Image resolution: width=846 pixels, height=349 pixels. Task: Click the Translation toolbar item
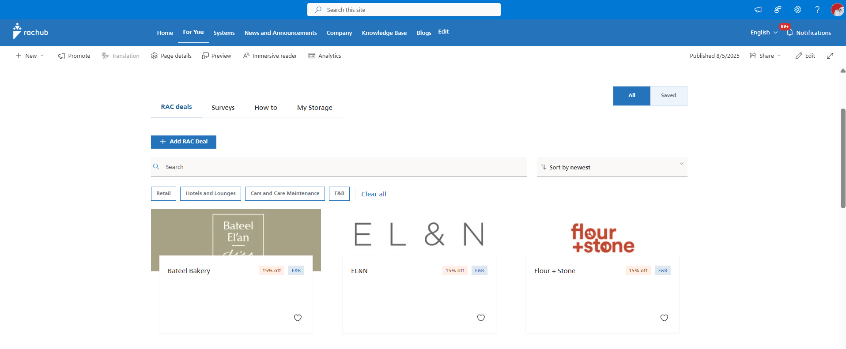tap(121, 56)
